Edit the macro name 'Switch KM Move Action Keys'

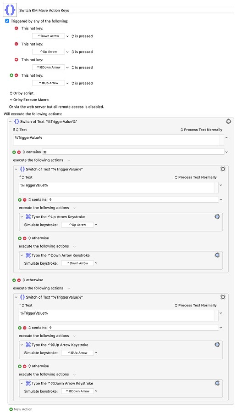tap(126, 10)
